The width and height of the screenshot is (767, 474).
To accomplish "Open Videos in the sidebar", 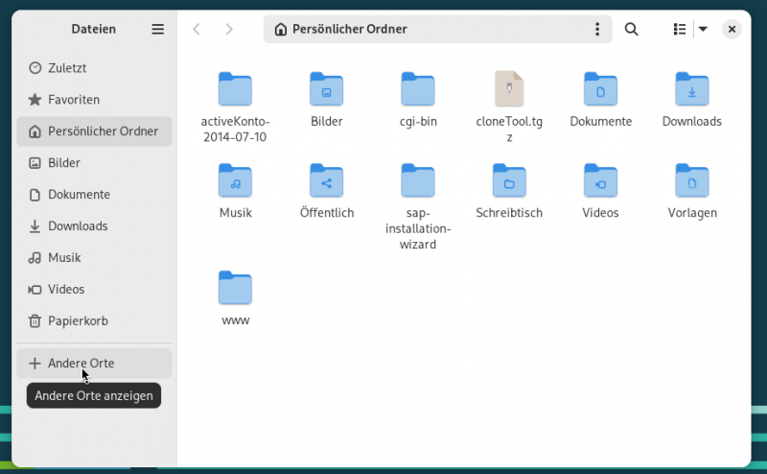I will [x=66, y=289].
